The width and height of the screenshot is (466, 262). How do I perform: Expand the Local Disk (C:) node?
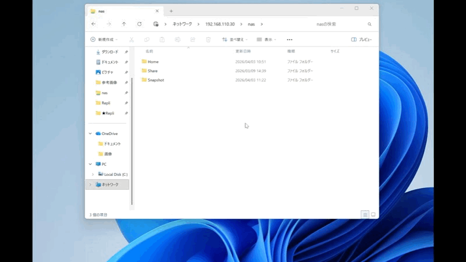93,174
